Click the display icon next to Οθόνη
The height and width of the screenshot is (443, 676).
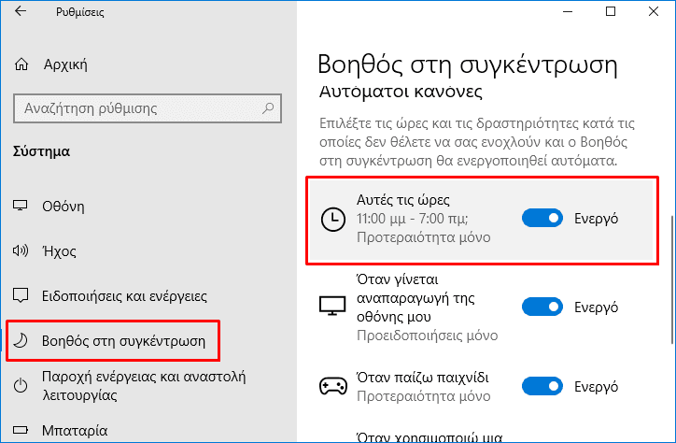(x=21, y=206)
